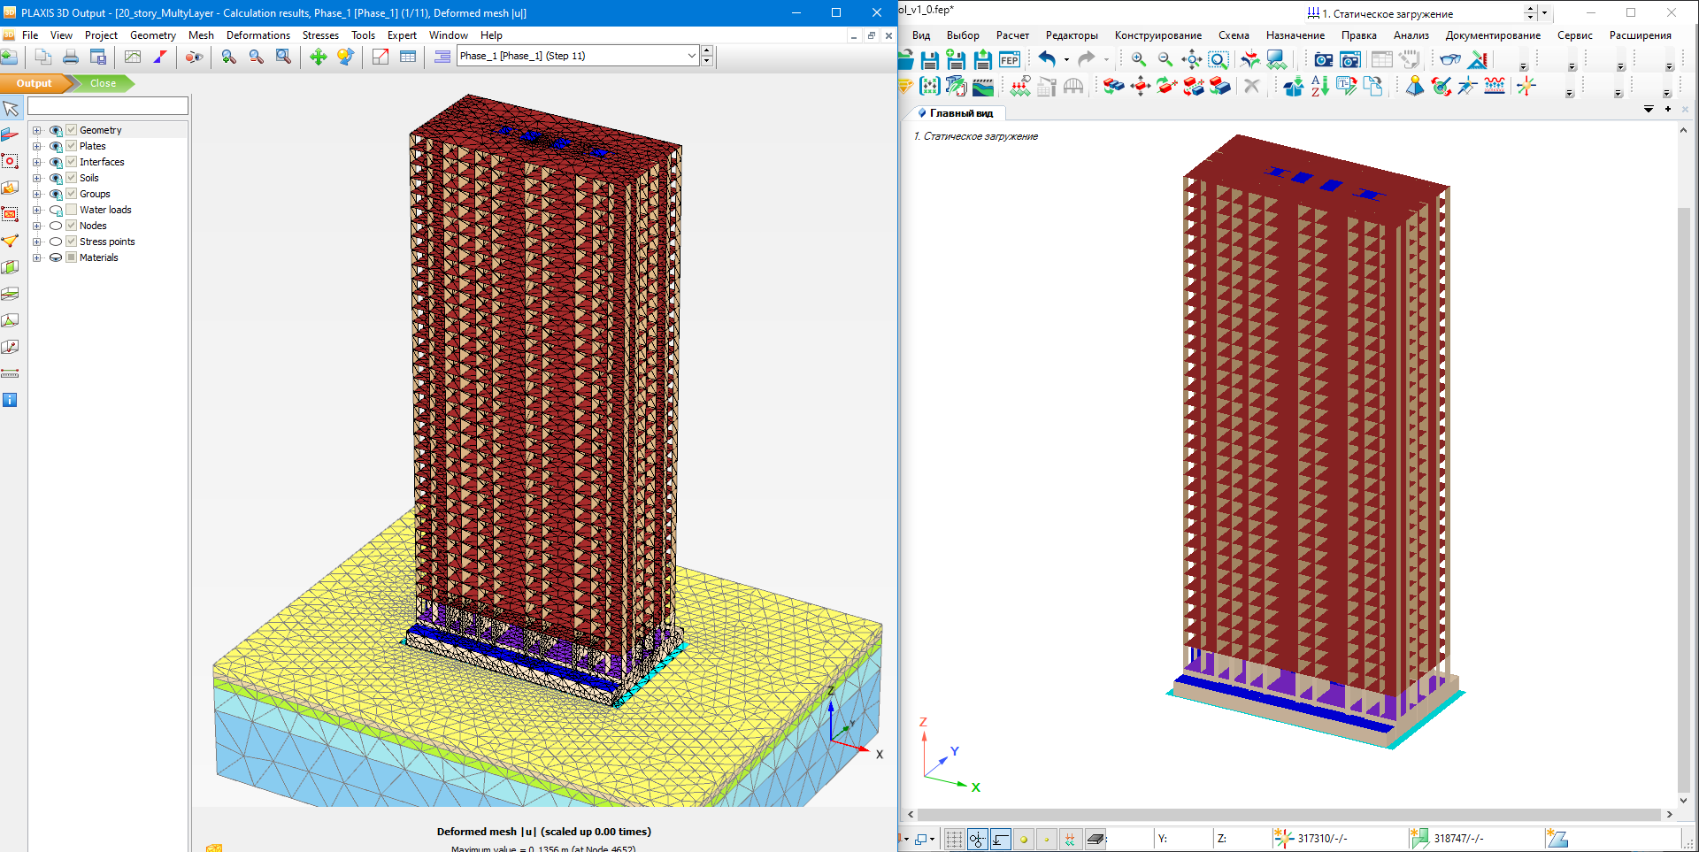Click the camera snapshot icon in FEM toolbar

[1323, 59]
